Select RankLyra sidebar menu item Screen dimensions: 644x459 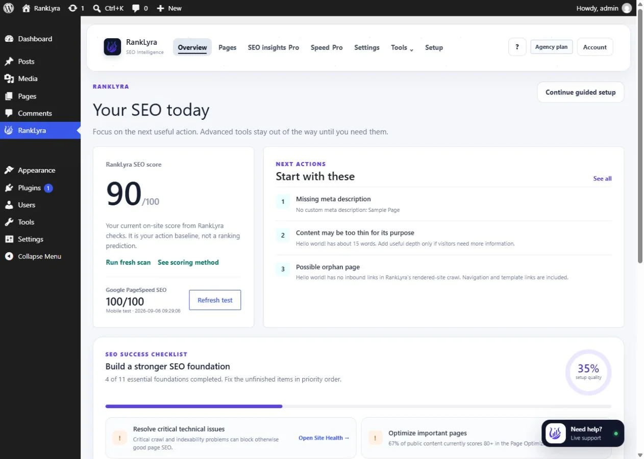pyautogui.click(x=40, y=130)
